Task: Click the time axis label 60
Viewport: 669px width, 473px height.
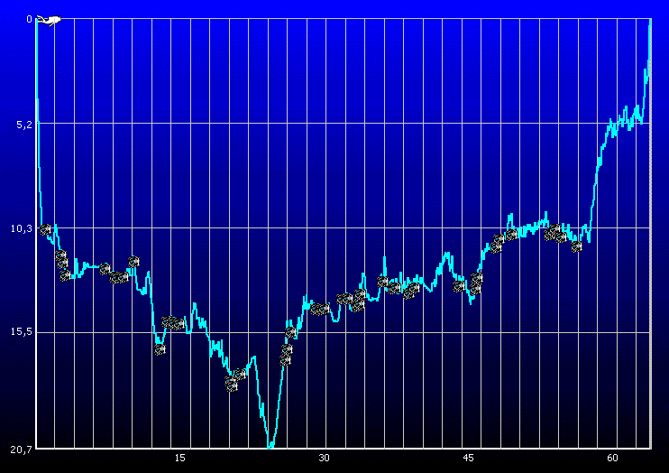Action: pos(612,458)
